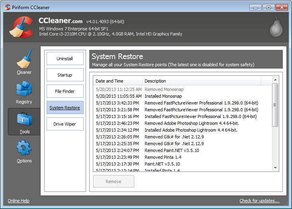The height and width of the screenshot is (209, 292).
Task: Open the Registry section cubes icon
Action: click(x=24, y=89)
